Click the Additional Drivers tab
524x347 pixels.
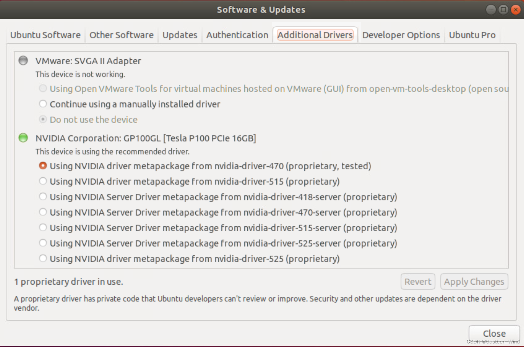point(315,35)
